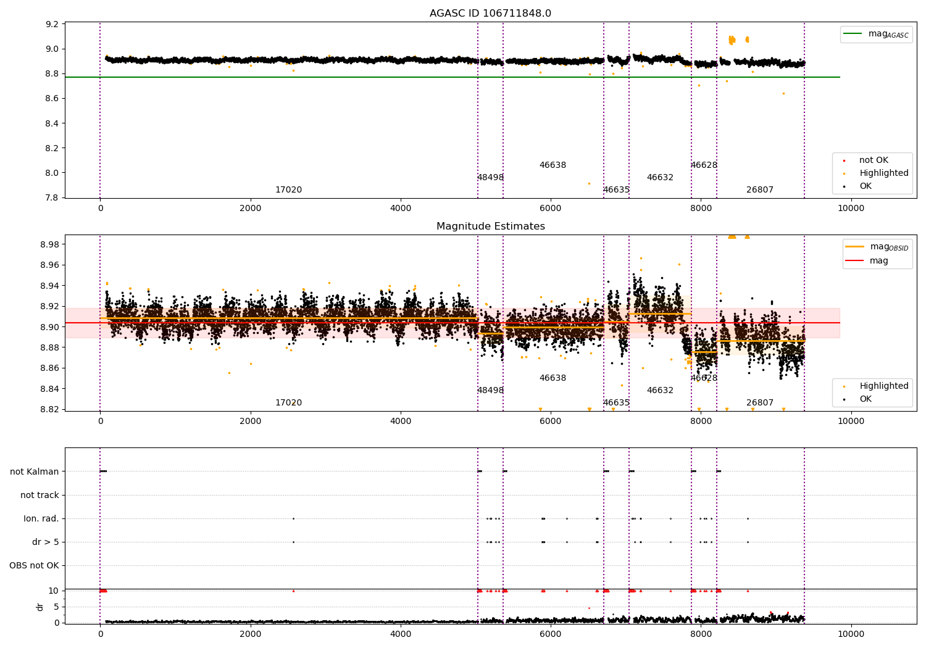Click obsid label 46628 in Magnitude Estimates plot
Screen dimensions: 926x648
704,378
